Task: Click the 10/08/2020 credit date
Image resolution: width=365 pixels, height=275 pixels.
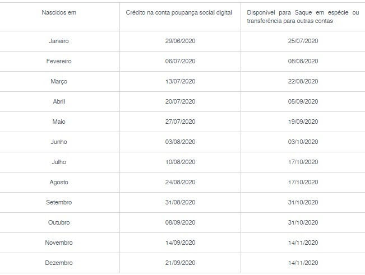Action: coord(180,162)
